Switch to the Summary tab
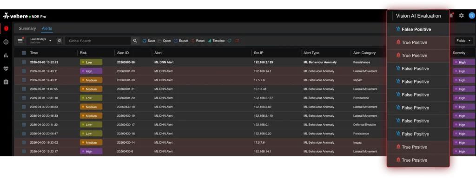This screenshot has height=178, width=476. click(27, 28)
